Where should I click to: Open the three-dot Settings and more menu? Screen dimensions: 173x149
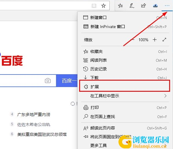click(167, 6)
